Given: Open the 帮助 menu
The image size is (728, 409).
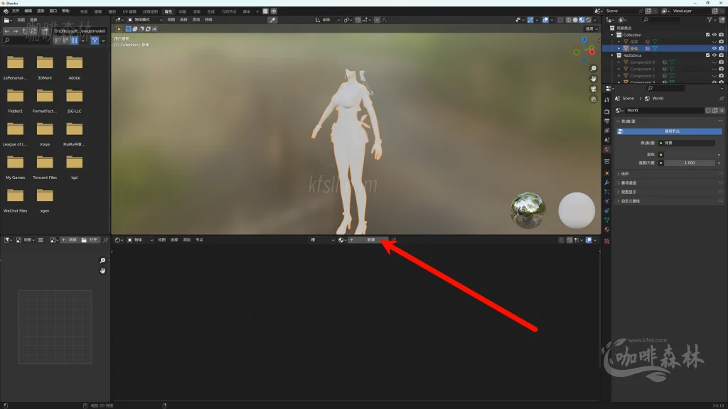Looking at the screenshot, I should pyautogui.click(x=65, y=11).
